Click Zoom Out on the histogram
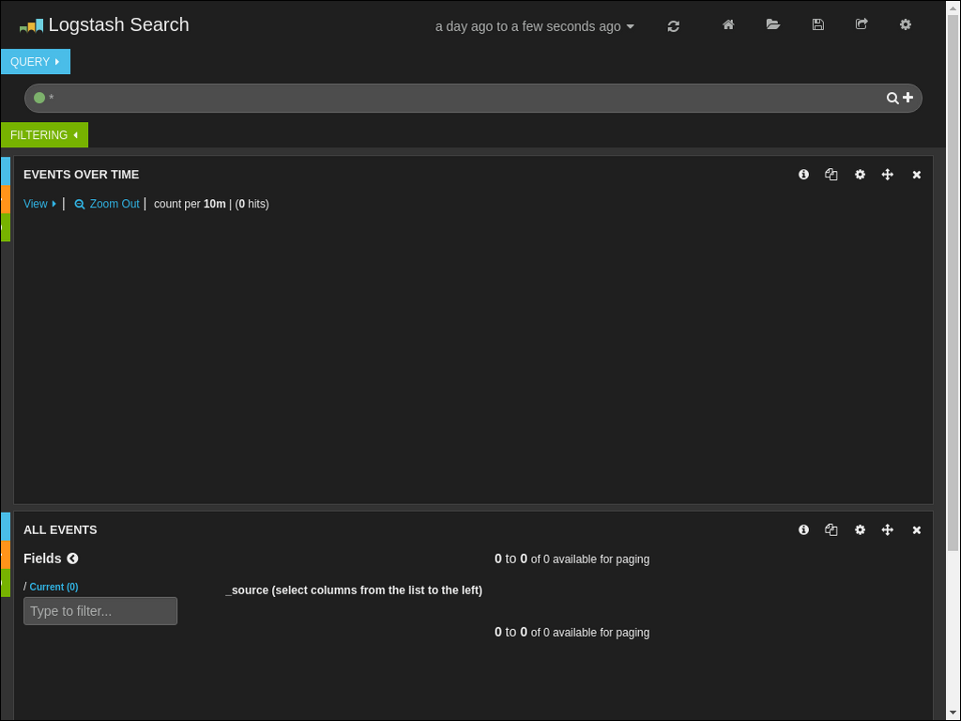961x721 pixels. (x=107, y=204)
